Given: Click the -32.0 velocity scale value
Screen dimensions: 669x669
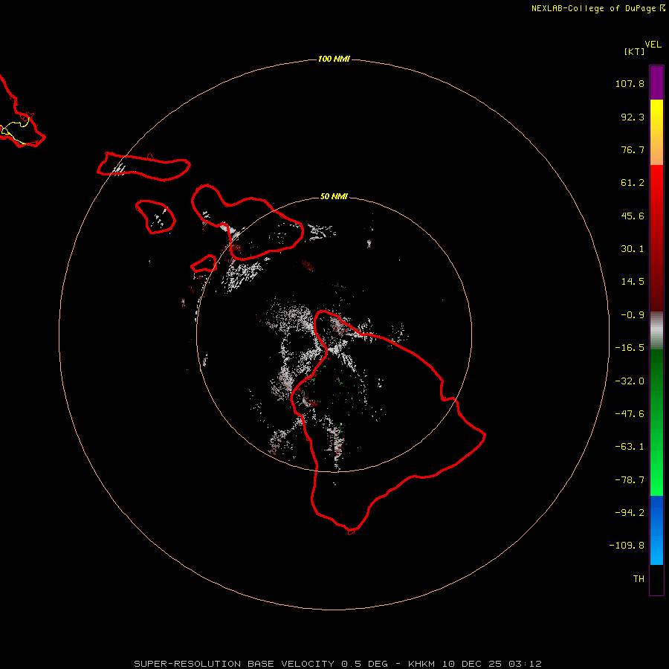Looking at the screenshot, I should (630, 381).
